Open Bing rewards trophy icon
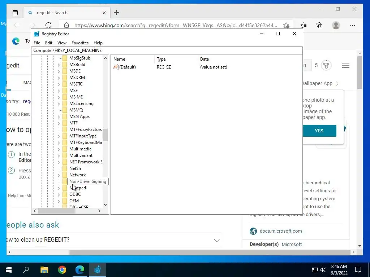 coord(326,65)
